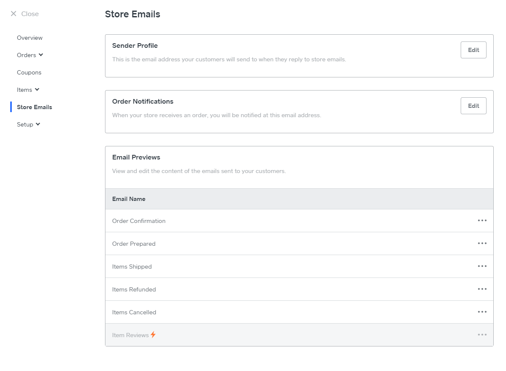Click the Items Cancelled ellipsis icon
The image size is (506, 371).
coord(482,312)
